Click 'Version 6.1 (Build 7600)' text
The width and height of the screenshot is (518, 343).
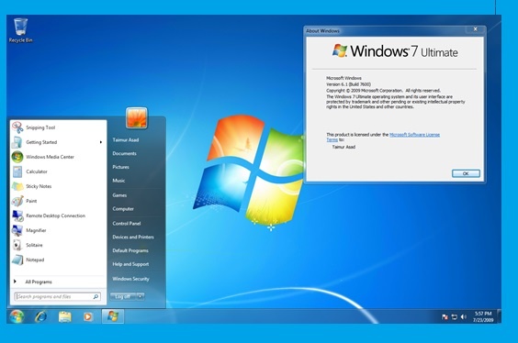tap(348, 84)
